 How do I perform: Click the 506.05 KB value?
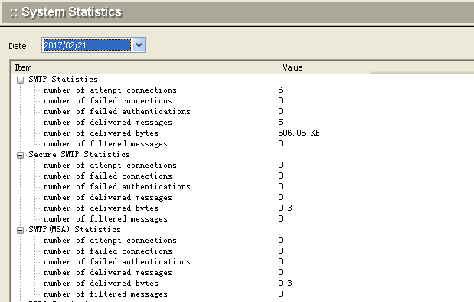(x=299, y=133)
